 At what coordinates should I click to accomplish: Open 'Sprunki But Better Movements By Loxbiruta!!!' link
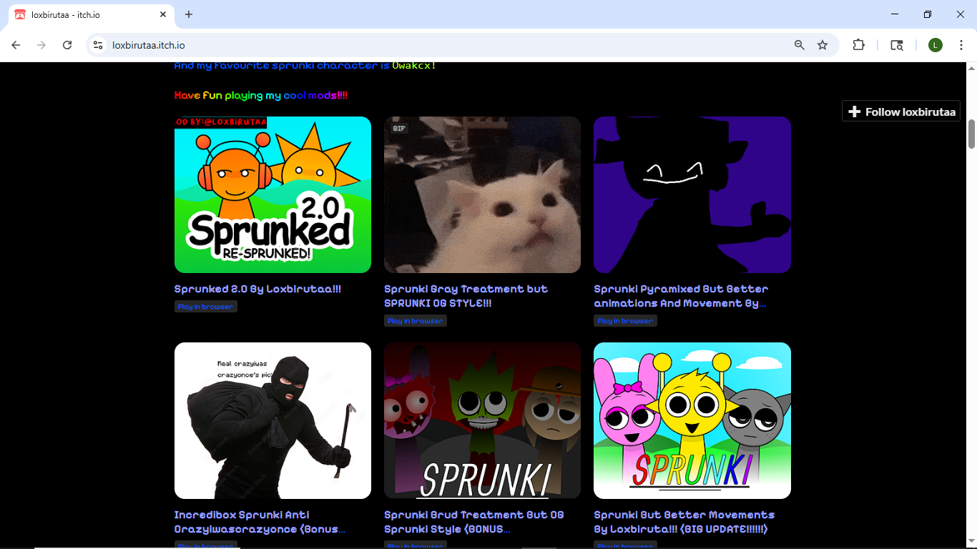tap(684, 523)
